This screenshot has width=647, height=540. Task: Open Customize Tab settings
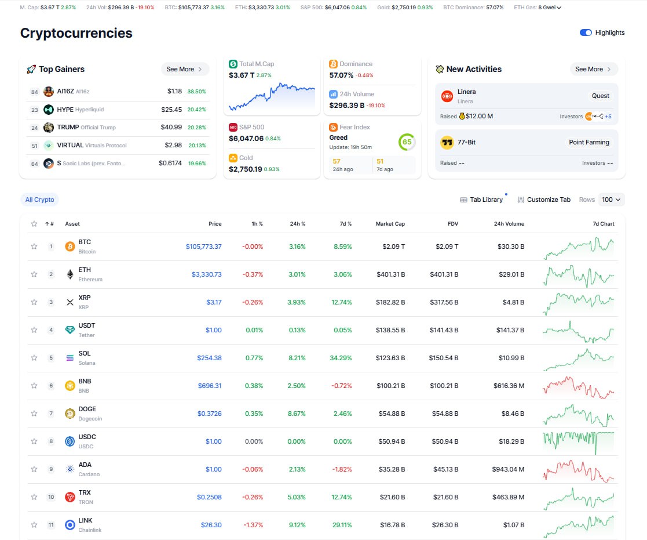coord(544,200)
